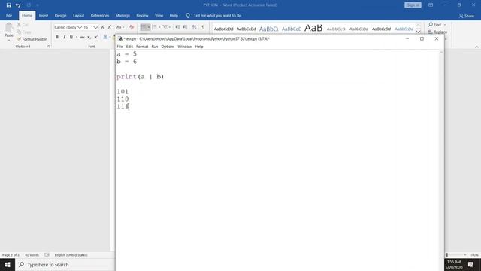
Task: Toggle Bold formatting in Word
Action: pos(57,37)
